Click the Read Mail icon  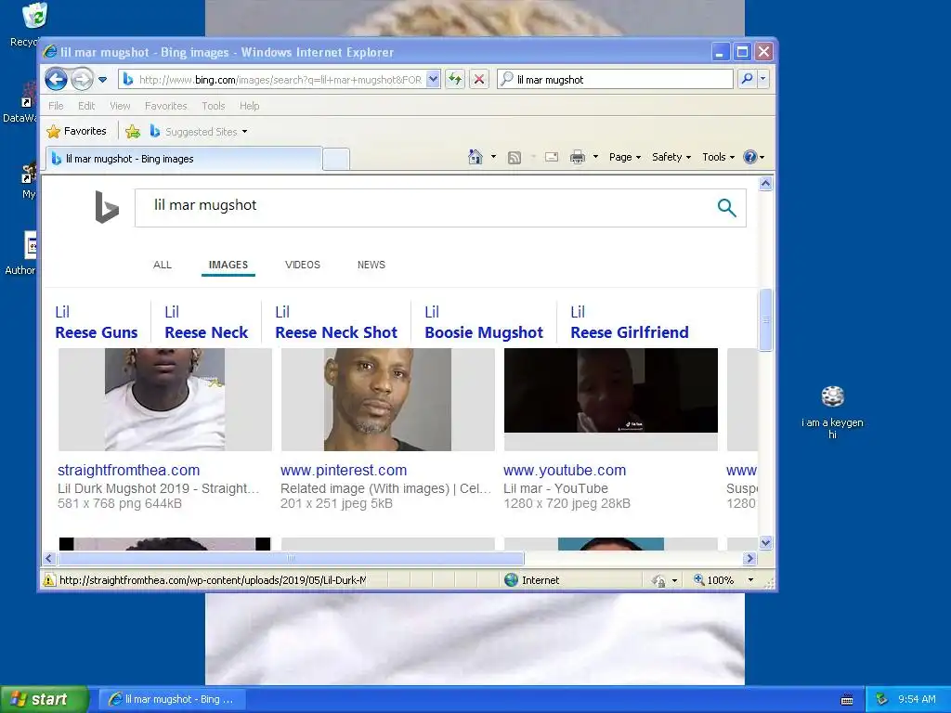[552, 158]
